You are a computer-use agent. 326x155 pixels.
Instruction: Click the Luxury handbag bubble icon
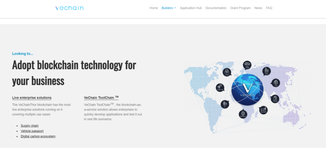[x=227, y=72]
